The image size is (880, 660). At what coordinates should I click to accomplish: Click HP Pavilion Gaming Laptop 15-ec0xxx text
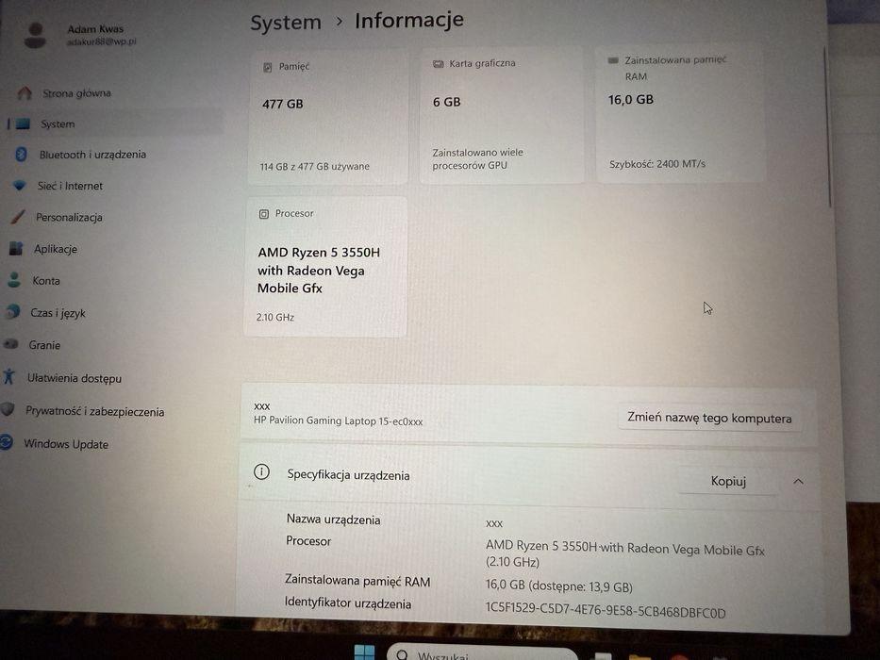pos(338,421)
